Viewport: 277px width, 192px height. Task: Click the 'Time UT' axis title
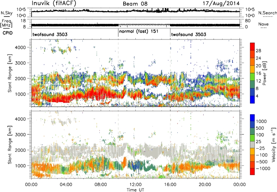pyautogui.click(x=135, y=190)
